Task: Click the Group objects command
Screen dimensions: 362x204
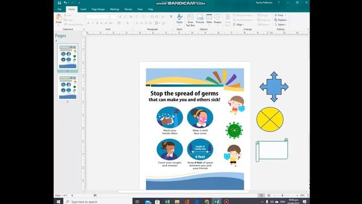Action: point(262,15)
